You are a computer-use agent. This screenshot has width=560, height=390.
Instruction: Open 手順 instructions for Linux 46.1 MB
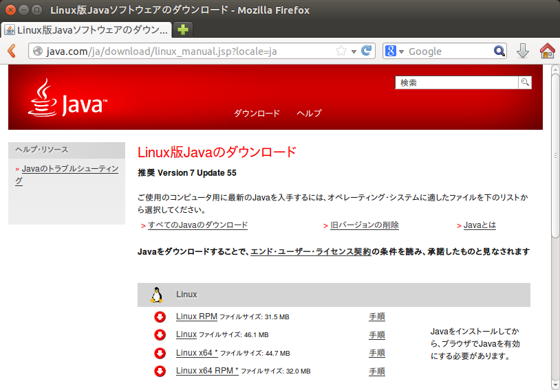(377, 335)
